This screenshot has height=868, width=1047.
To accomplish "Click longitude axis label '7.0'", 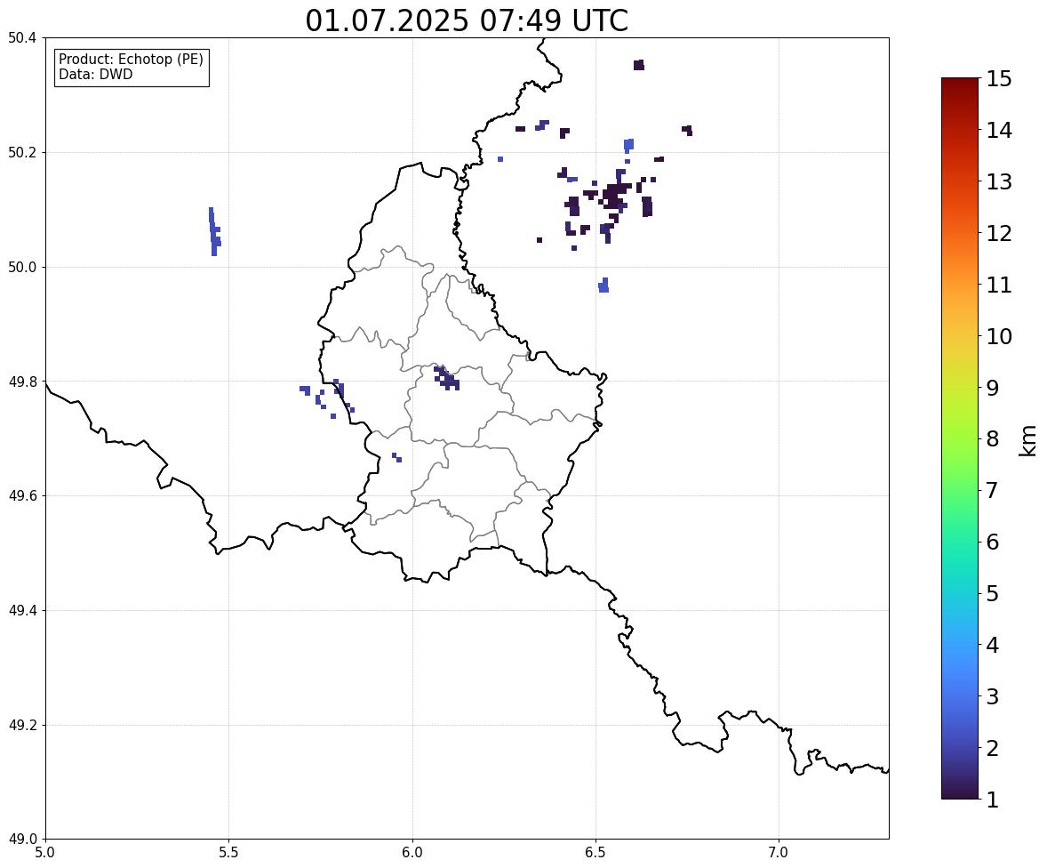I will tap(779, 853).
